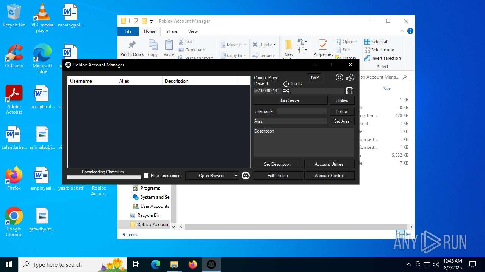Image resolution: width=485 pixels, height=272 pixels.
Task: Open the Discord icon link
Action: pyautogui.click(x=246, y=176)
